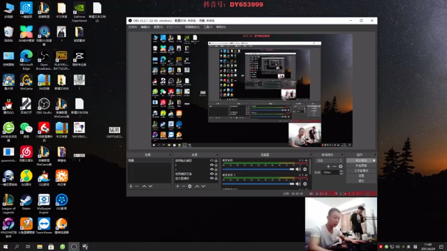
Task: Decrease transition duration with down arrow
Action: click(342, 174)
